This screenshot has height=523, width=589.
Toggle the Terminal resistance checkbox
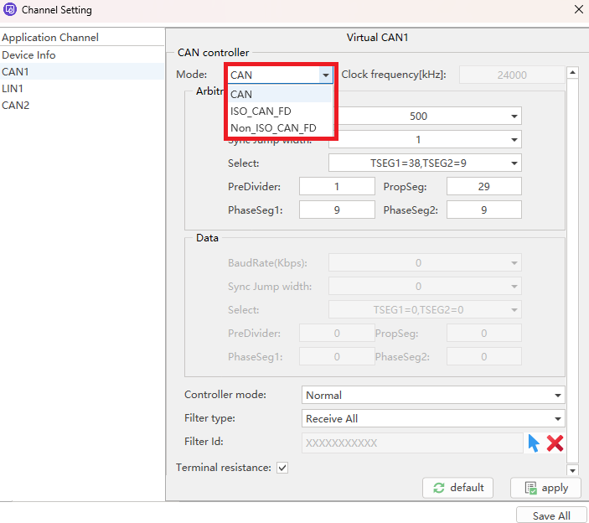click(282, 468)
